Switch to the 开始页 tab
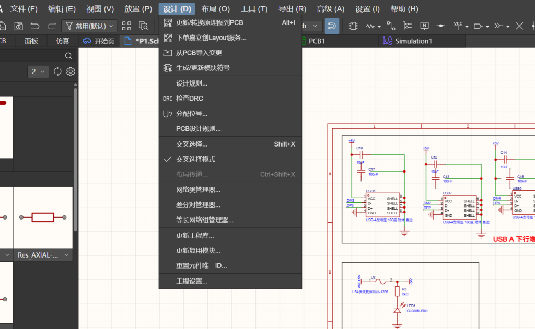 click(x=99, y=41)
